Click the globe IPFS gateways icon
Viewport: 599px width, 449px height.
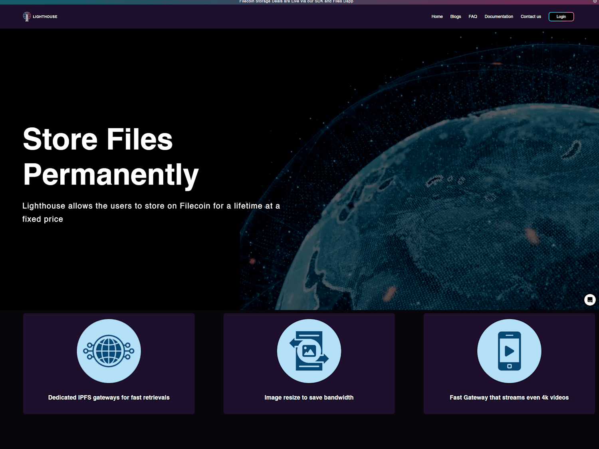coord(109,351)
